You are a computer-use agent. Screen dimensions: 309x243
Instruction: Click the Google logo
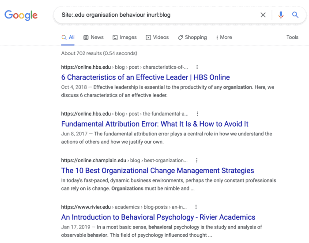(21, 15)
